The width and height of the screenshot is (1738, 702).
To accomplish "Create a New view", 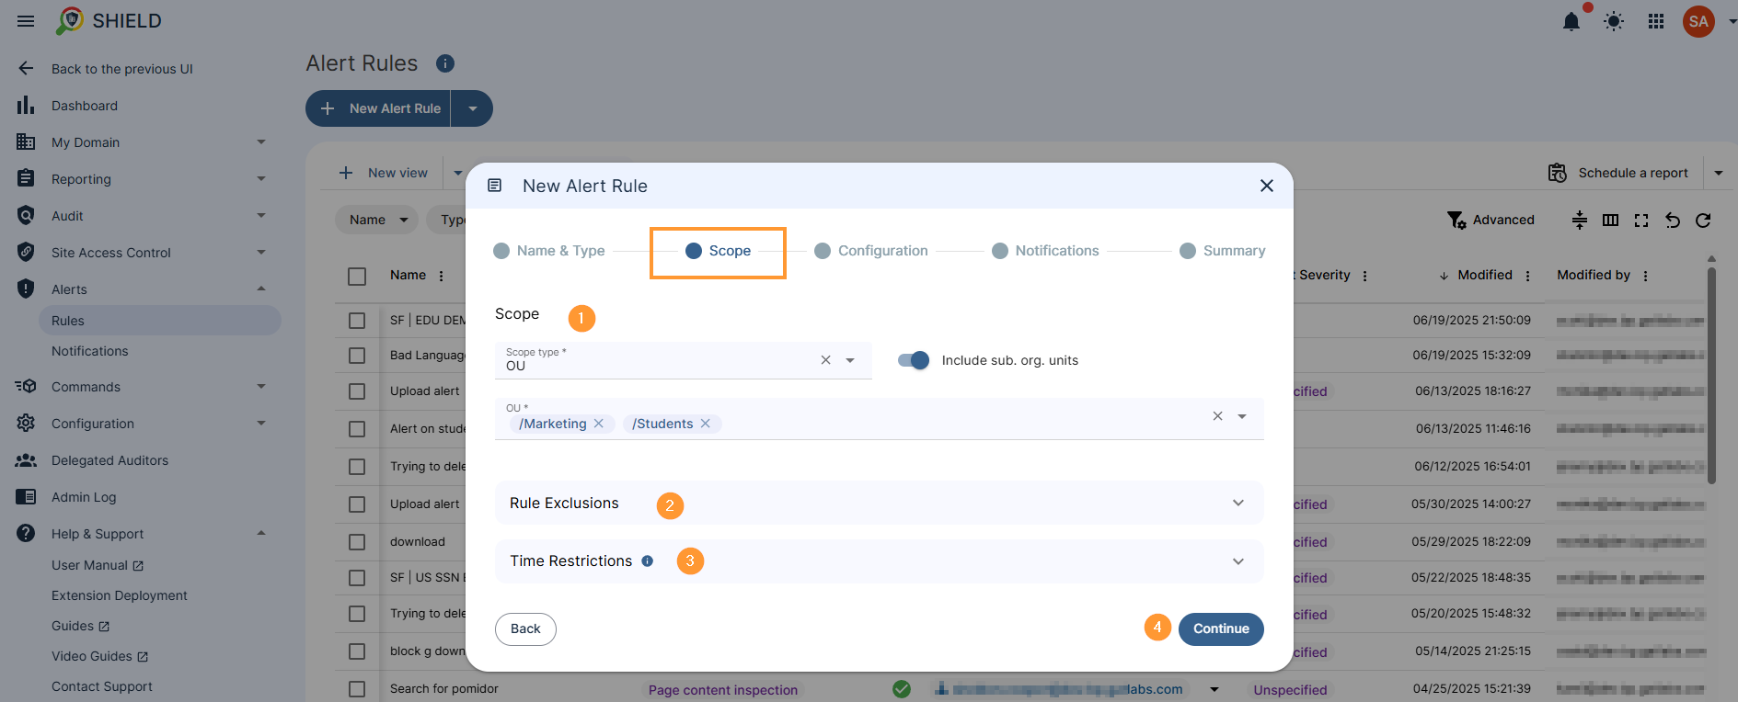I will [x=384, y=173].
